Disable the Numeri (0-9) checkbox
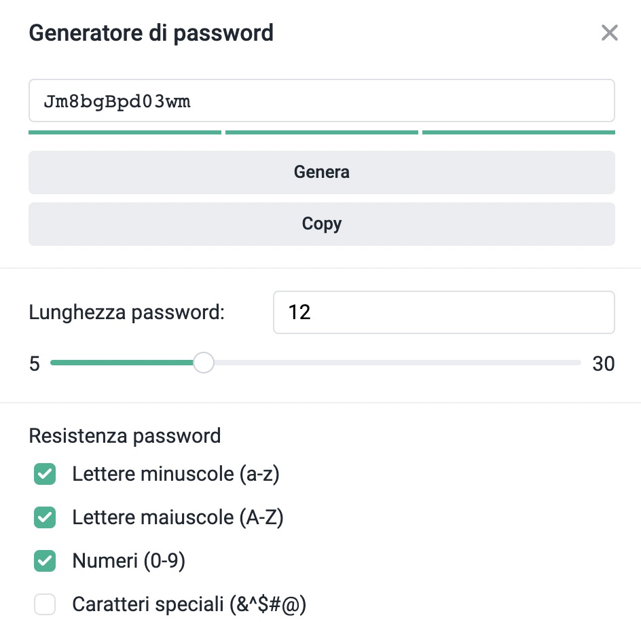Viewport: 641px width, 622px height. click(45, 562)
